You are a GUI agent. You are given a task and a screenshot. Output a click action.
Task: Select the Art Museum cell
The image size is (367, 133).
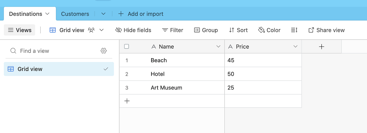click(172, 88)
